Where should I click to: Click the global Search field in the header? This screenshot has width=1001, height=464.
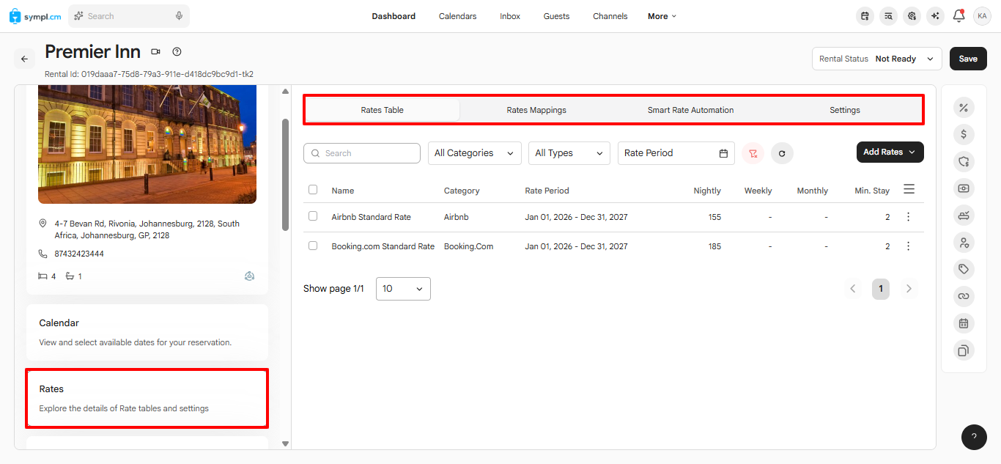coord(128,16)
